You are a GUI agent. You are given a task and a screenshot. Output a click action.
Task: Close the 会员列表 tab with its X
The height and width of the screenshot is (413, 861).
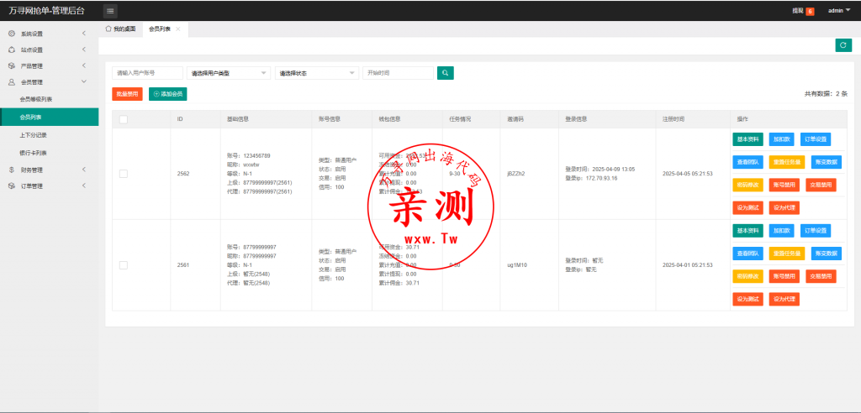coord(178,29)
